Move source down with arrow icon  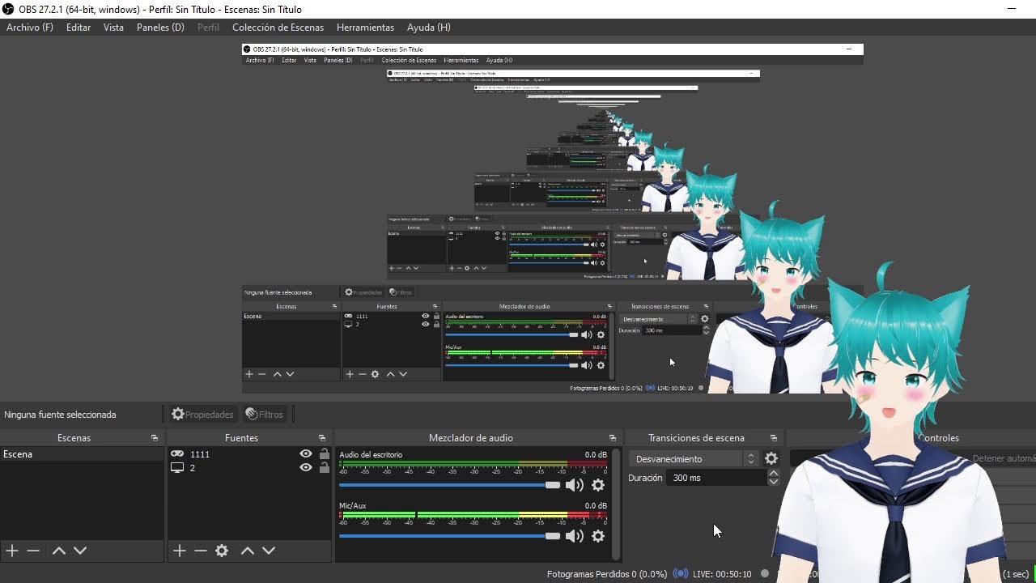[x=269, y=551]
